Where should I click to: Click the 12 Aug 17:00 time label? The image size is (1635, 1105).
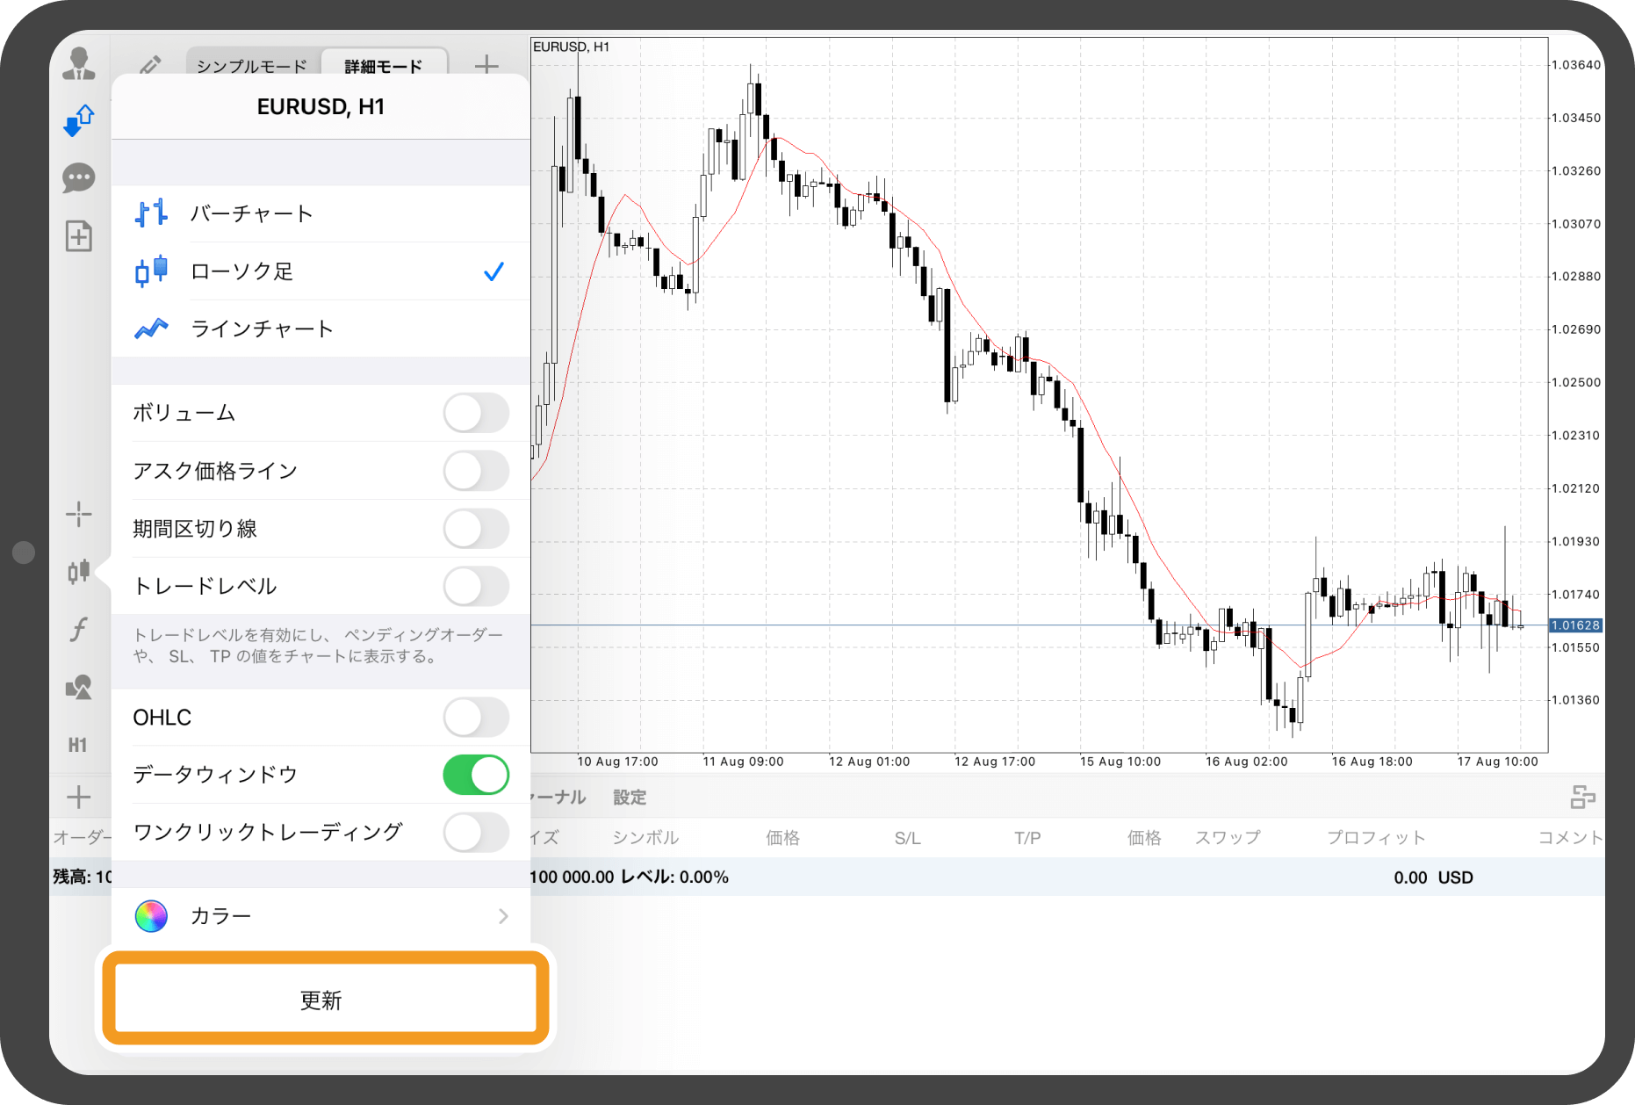(994, 762)
